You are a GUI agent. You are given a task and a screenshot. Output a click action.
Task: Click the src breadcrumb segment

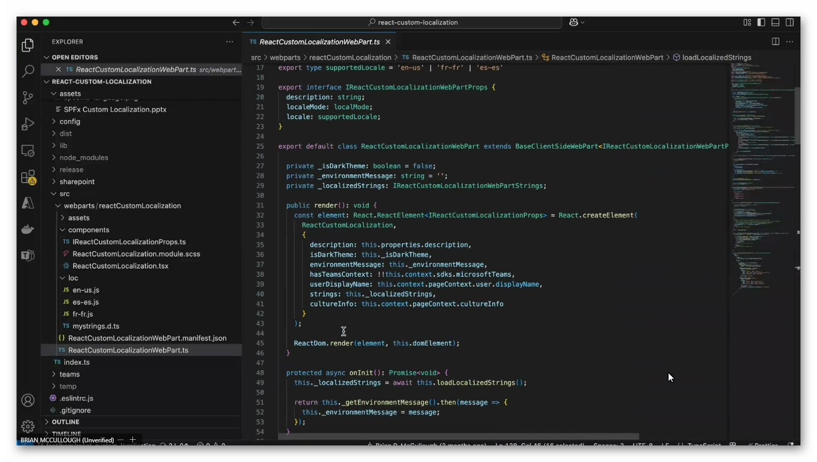tap(256, 57)
